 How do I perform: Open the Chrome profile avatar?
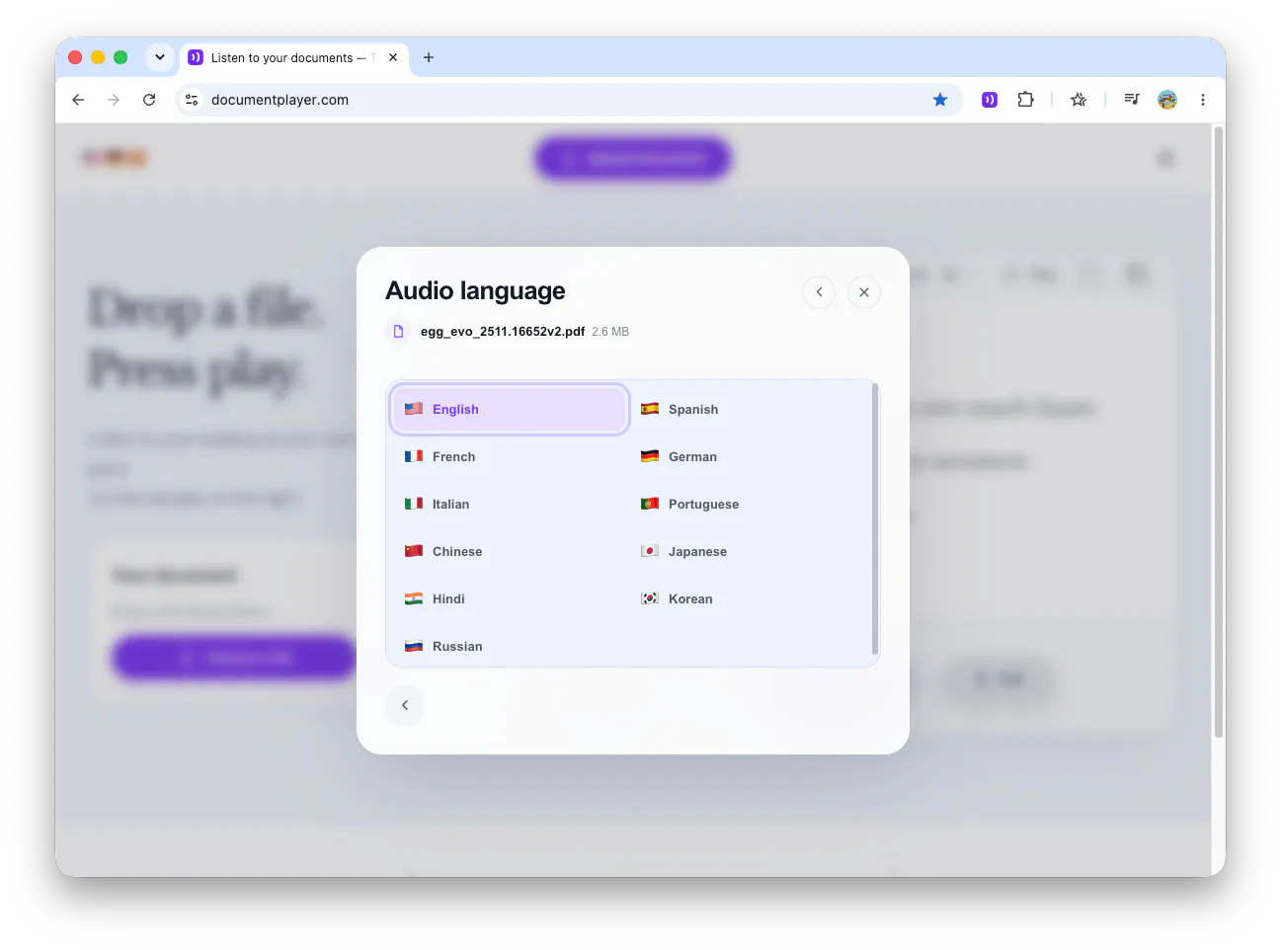coord(1167,100)
